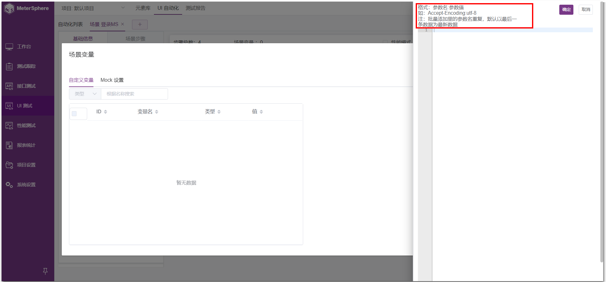606x284 pixels.
Task: Click the 取消 cancel button
Action: pyautogui.click(x=586, y=10)
